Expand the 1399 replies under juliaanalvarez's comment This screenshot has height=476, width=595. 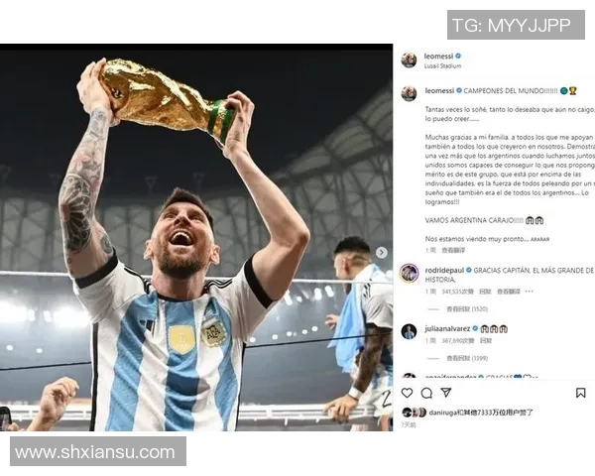click(x=467, y=358)
